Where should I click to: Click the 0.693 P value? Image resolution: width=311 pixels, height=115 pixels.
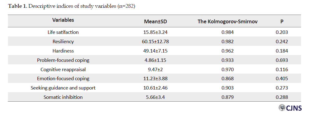[282, 60]
